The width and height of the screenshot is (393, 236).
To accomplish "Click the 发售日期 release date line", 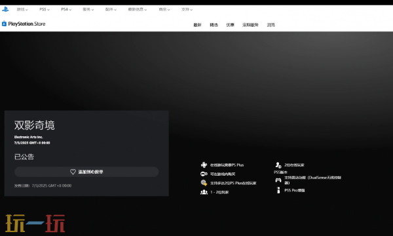I will pyautogui.click(x=43, y=186).
